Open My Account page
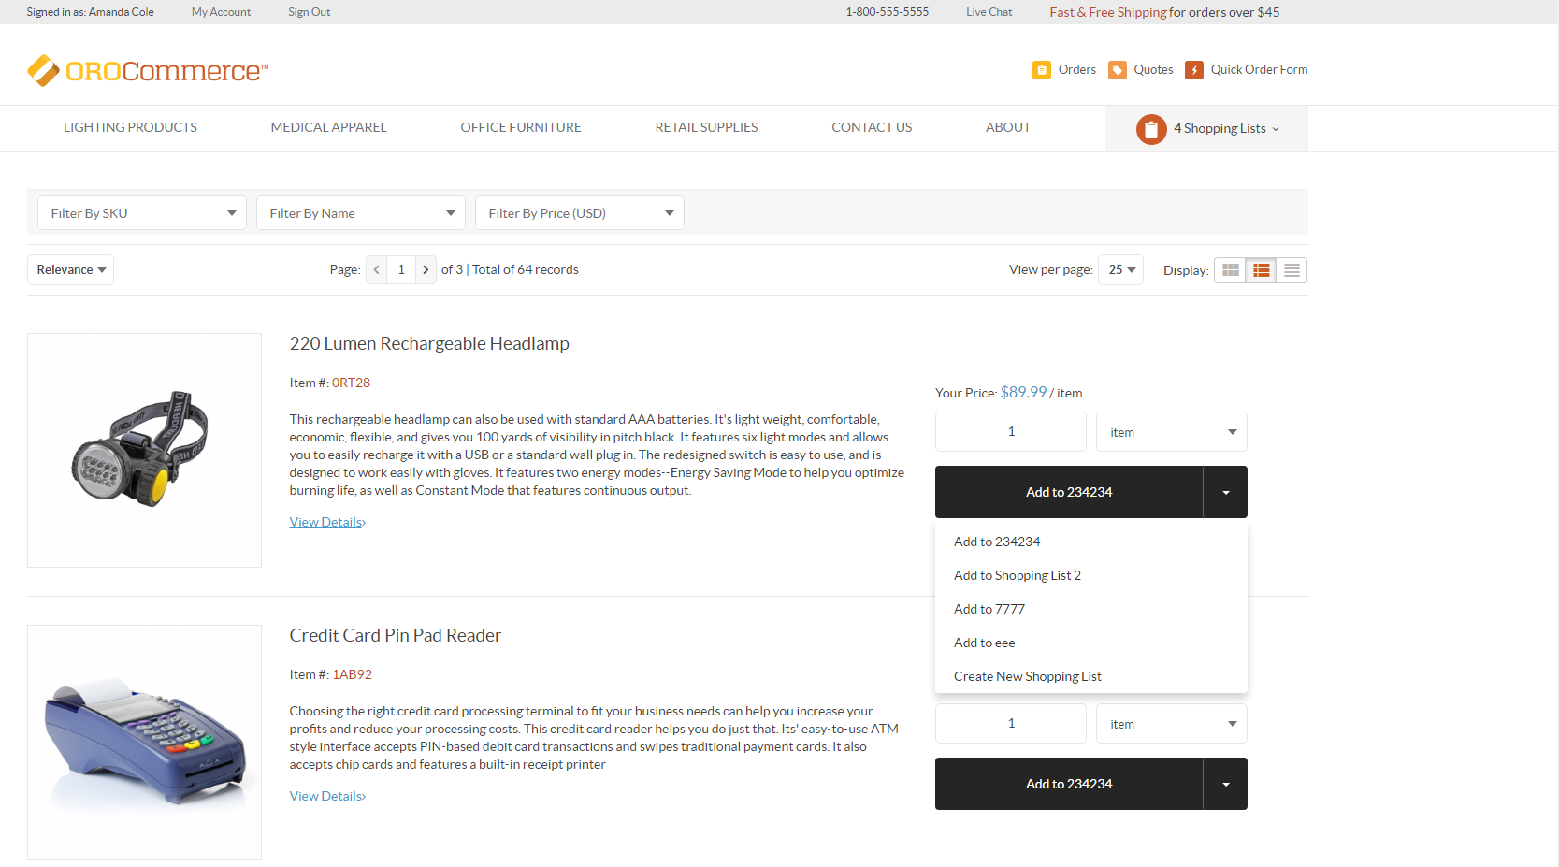The height and width of the screenshot is (867, 1559). [221, 12]
